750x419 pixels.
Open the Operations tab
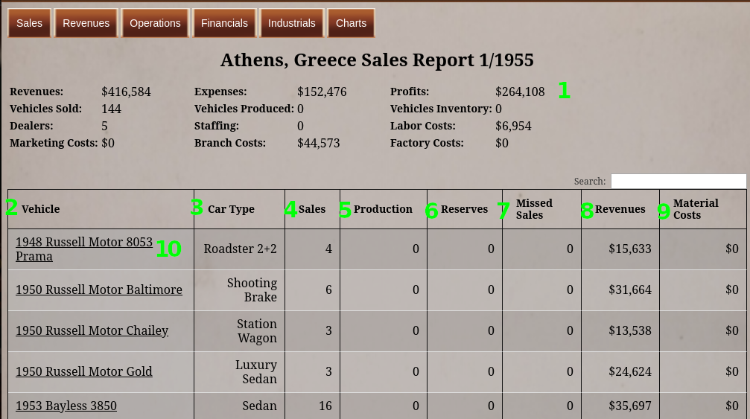click(x=155, y=23)
